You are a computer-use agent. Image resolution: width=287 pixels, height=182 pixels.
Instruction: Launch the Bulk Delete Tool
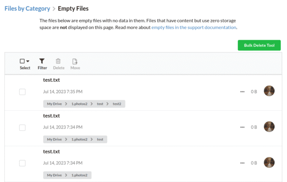(259, 45)
